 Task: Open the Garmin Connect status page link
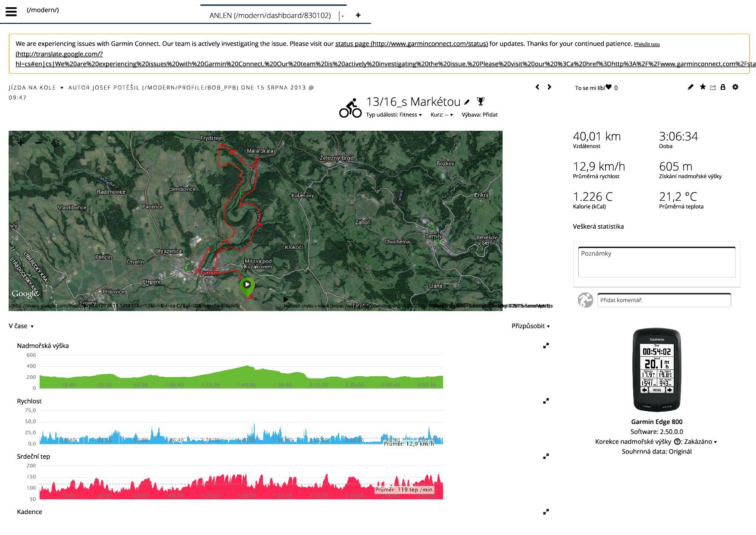[411, 44]
